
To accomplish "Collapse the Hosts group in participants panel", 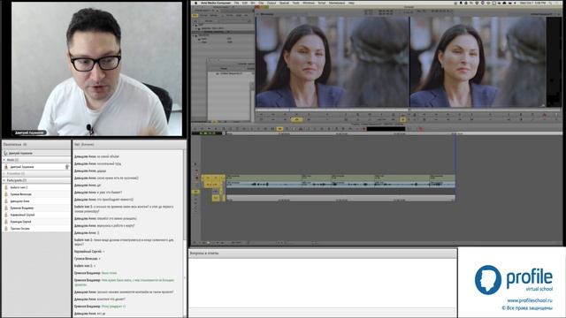I will [4, 160].
